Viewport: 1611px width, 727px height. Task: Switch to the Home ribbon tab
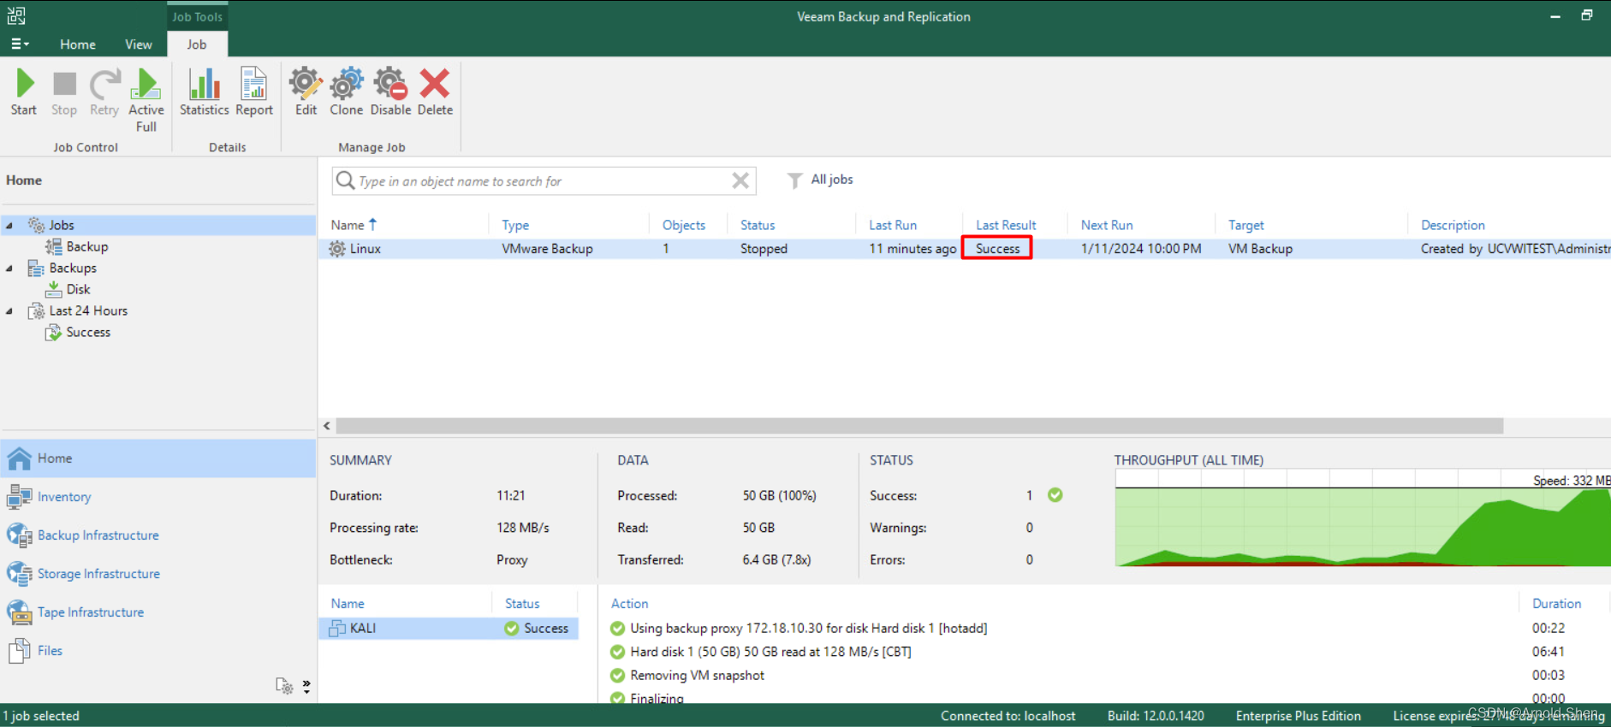click(x=78, y=44)
